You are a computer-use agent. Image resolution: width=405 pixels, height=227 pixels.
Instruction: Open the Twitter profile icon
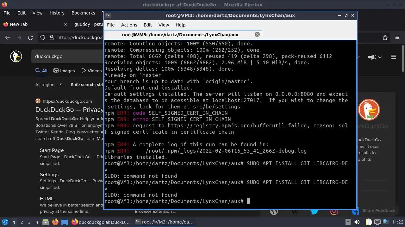[314, 211]
